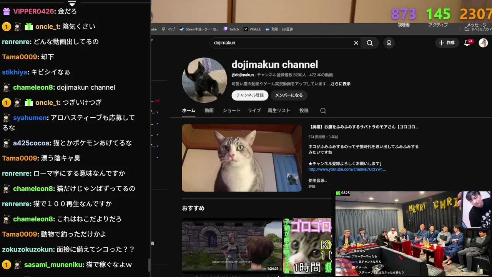The width and height of the screenshot is (492, 277).
Task: Click Tama0009's message 却下
Action: click(x=48, y=57)
